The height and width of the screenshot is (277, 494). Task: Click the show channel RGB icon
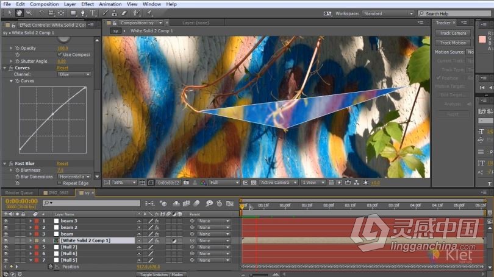tap(203, 183)
